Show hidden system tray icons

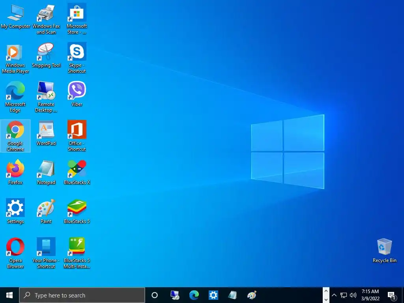(x=334, y=295)
